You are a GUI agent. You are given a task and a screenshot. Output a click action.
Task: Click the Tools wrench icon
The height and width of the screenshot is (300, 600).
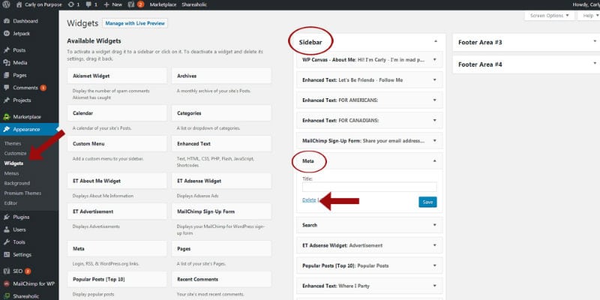(7, 242)
